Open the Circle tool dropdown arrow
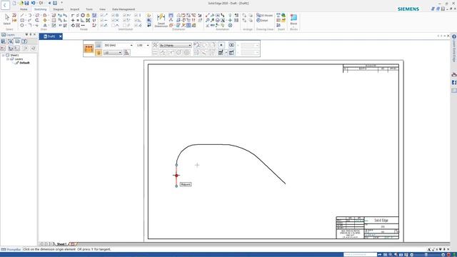The height and width of the screenshot is (257, 457). pyautogui.click(x=26, y=26)
